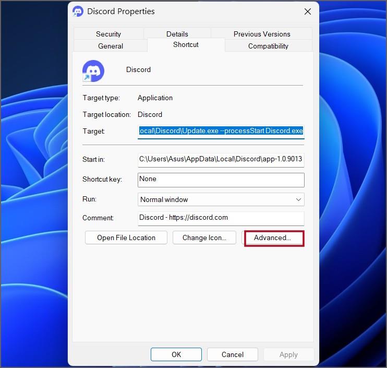Click the Cancel button
The height and width of the screenshot is (368, 387).
click(x=233, y=354)
